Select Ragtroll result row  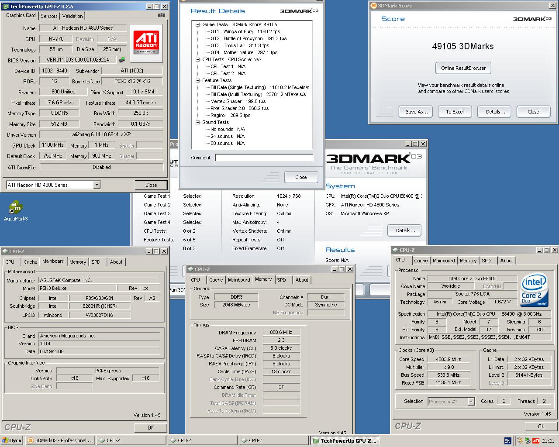point(231,115)
